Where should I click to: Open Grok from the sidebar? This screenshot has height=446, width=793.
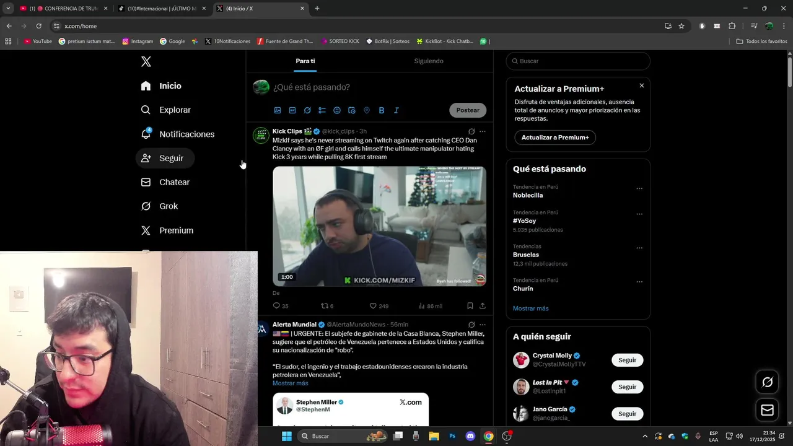coord(159,206)
